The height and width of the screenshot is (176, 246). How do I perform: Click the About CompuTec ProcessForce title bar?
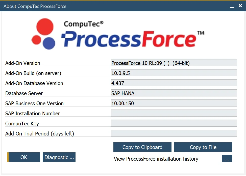click(x=114, y=6)
